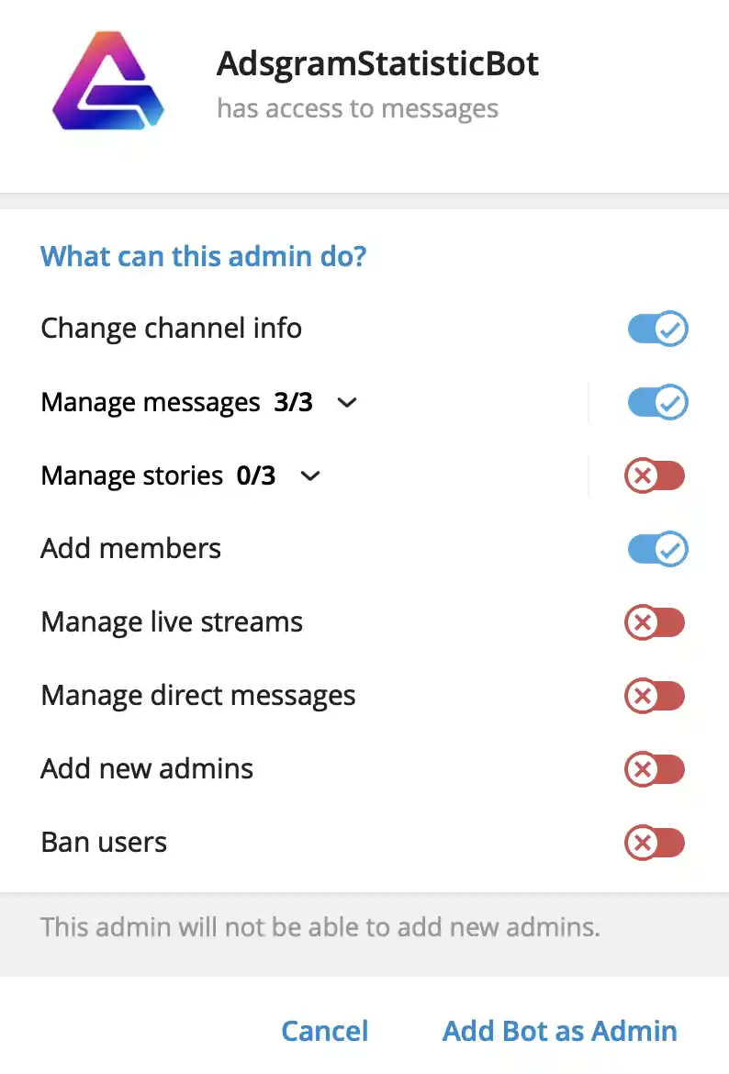Click the AdsgramStatisticBot avatar logo
This screenshot has height=1074, width=729.
coord(108,81)
